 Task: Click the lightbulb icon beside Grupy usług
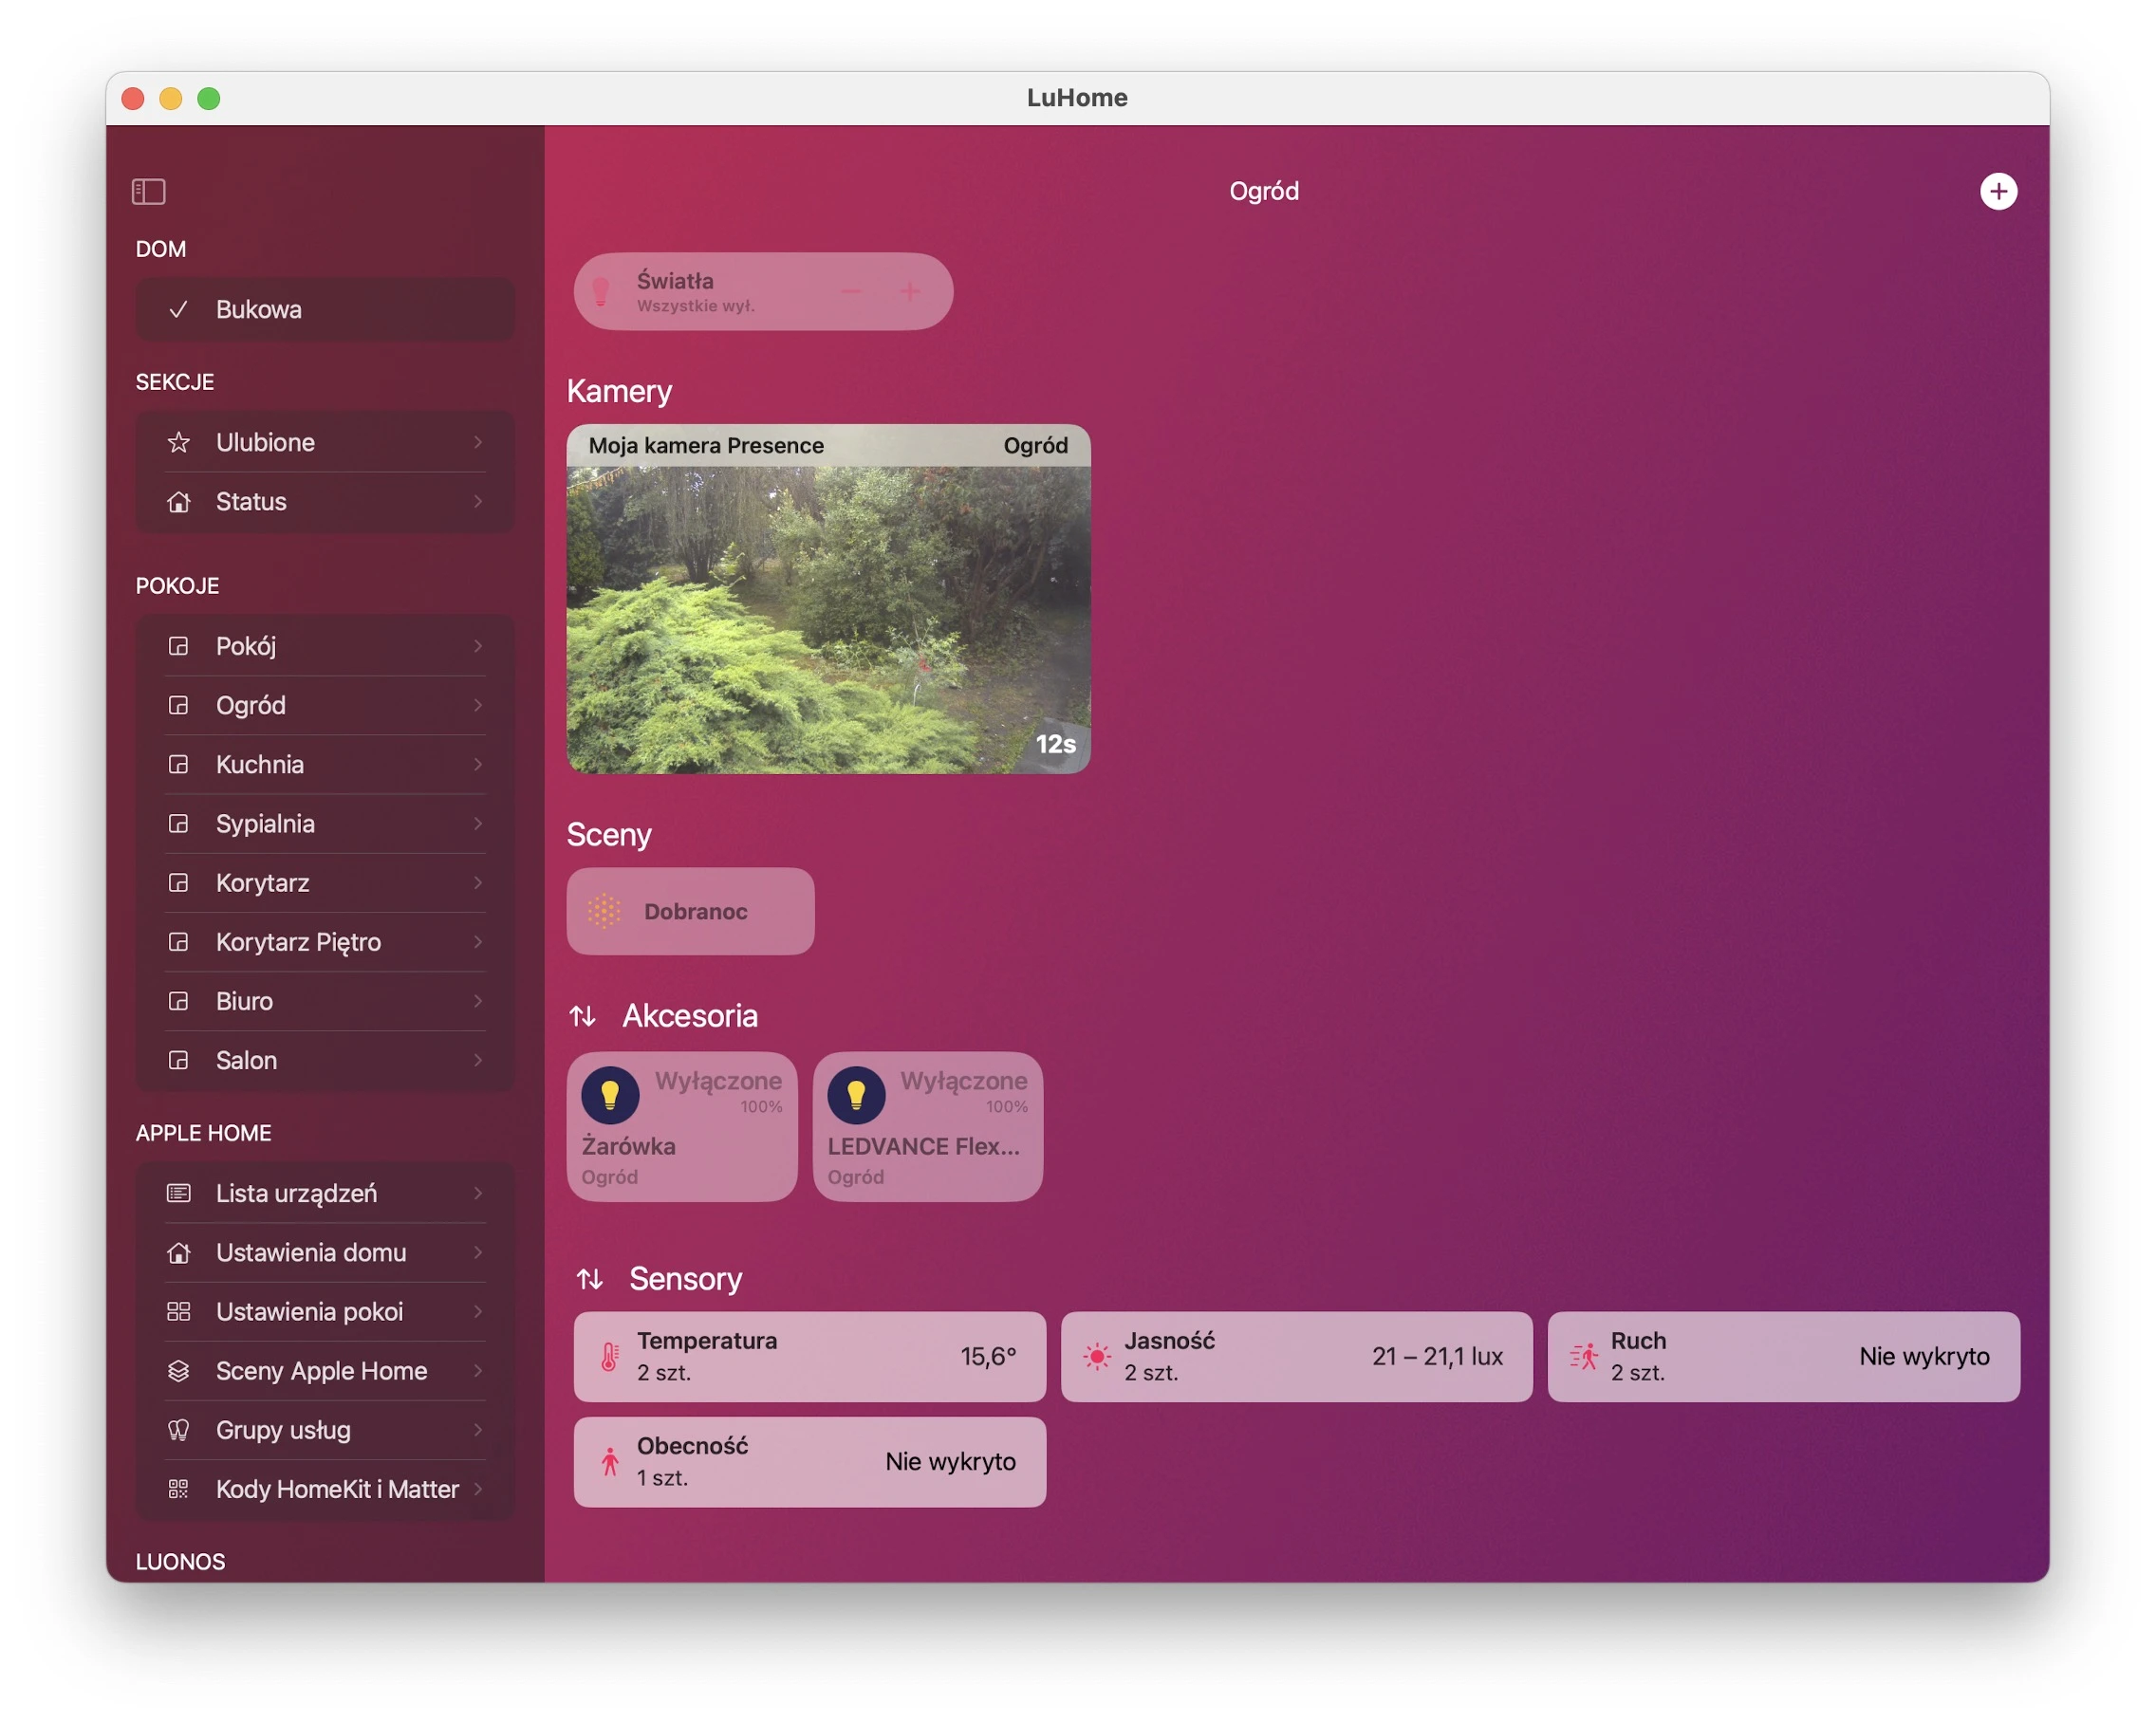click(178, 1429)
